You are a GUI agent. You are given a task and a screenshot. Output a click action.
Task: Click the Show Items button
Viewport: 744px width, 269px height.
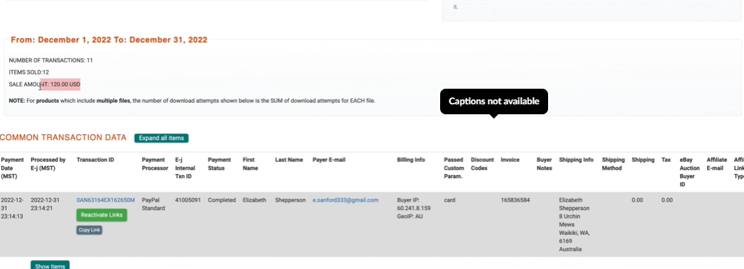coord(50,265)
